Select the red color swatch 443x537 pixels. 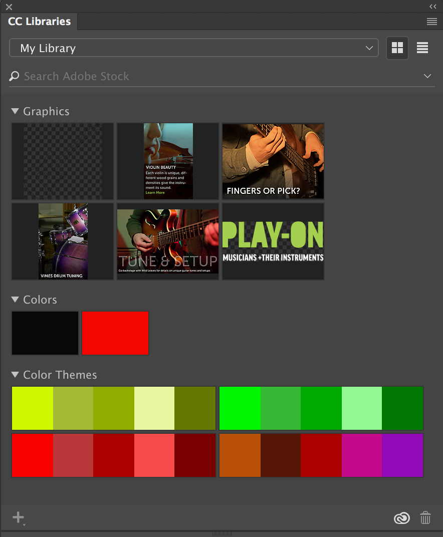[x=115, y=333]
